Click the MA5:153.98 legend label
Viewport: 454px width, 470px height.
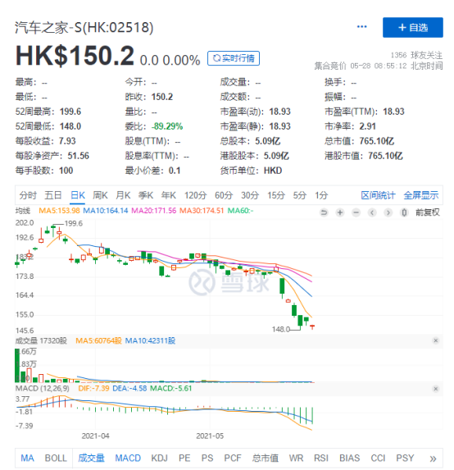point(59,211)
